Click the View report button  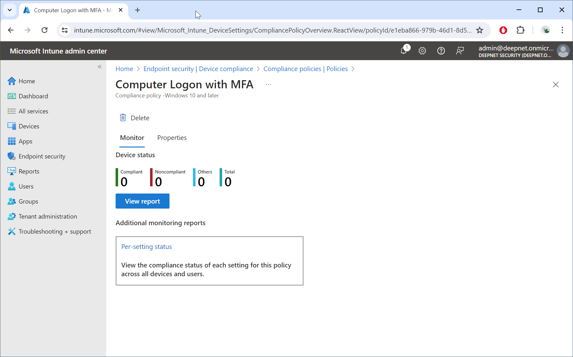pos(142,201)
